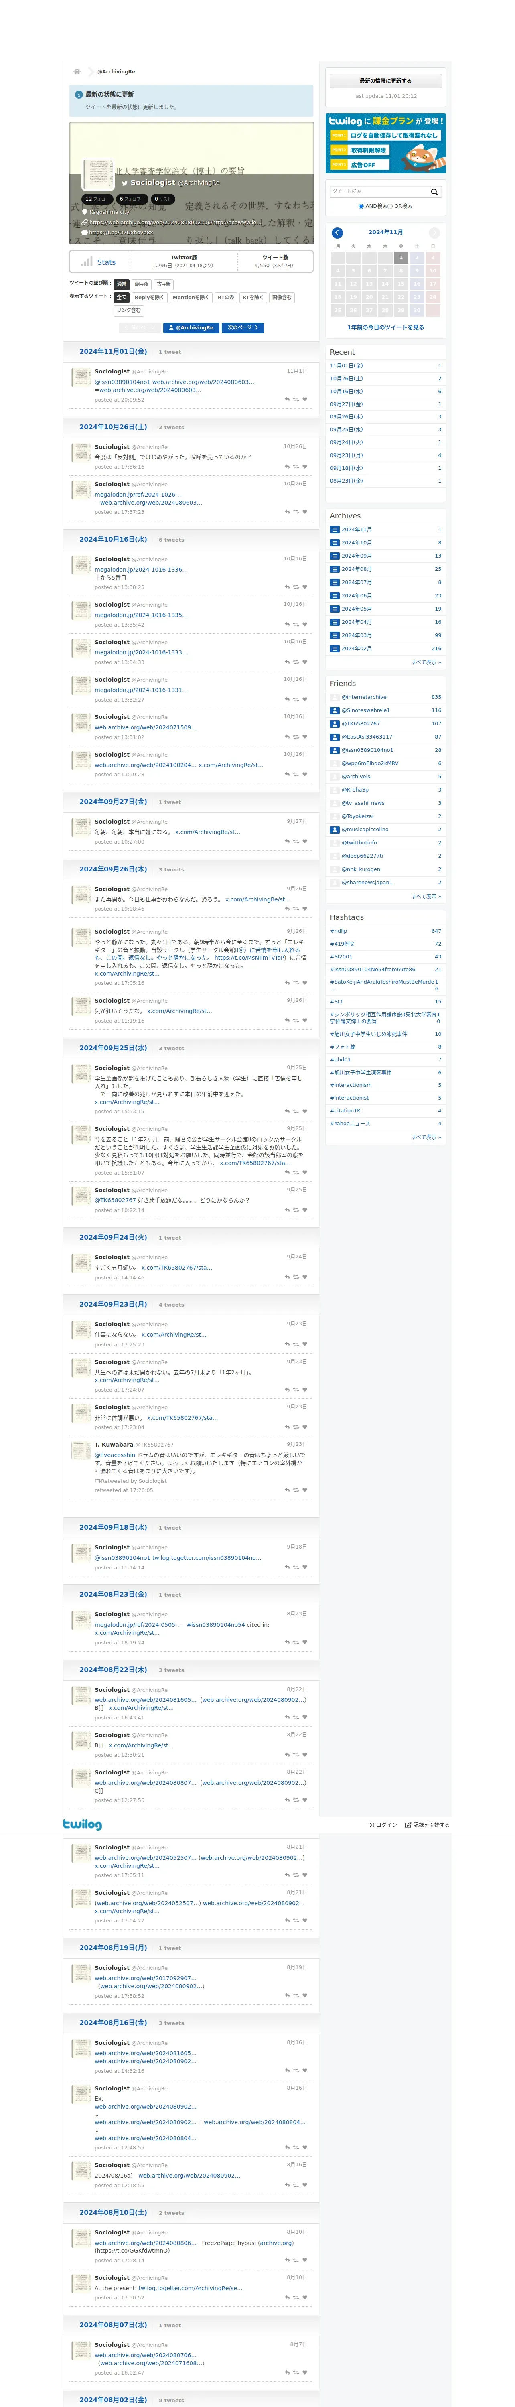
Task: Click list icon beside 2024年11月 archive
Action: pyautogui.click(x=335, y=530)
